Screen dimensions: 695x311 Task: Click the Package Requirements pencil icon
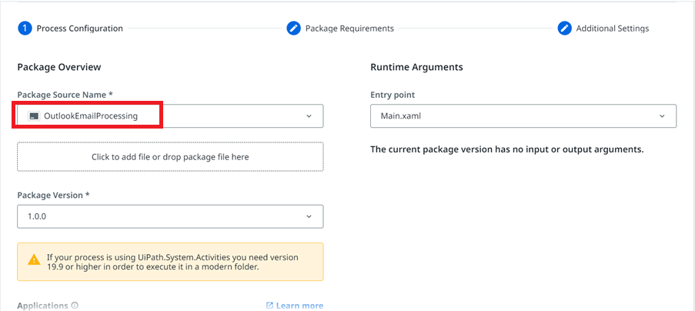tap(293, 28)
